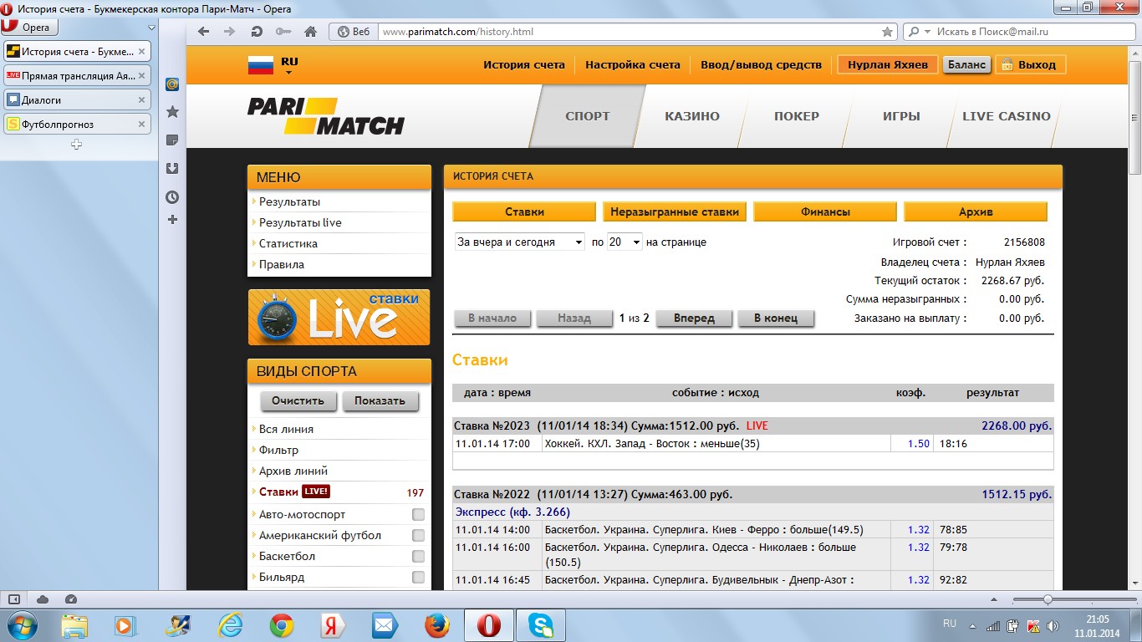Open Opera sidebar downloads icon

[x=172, y=168]
